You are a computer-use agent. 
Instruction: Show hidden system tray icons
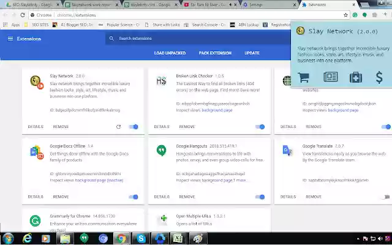tap(358, 239)
